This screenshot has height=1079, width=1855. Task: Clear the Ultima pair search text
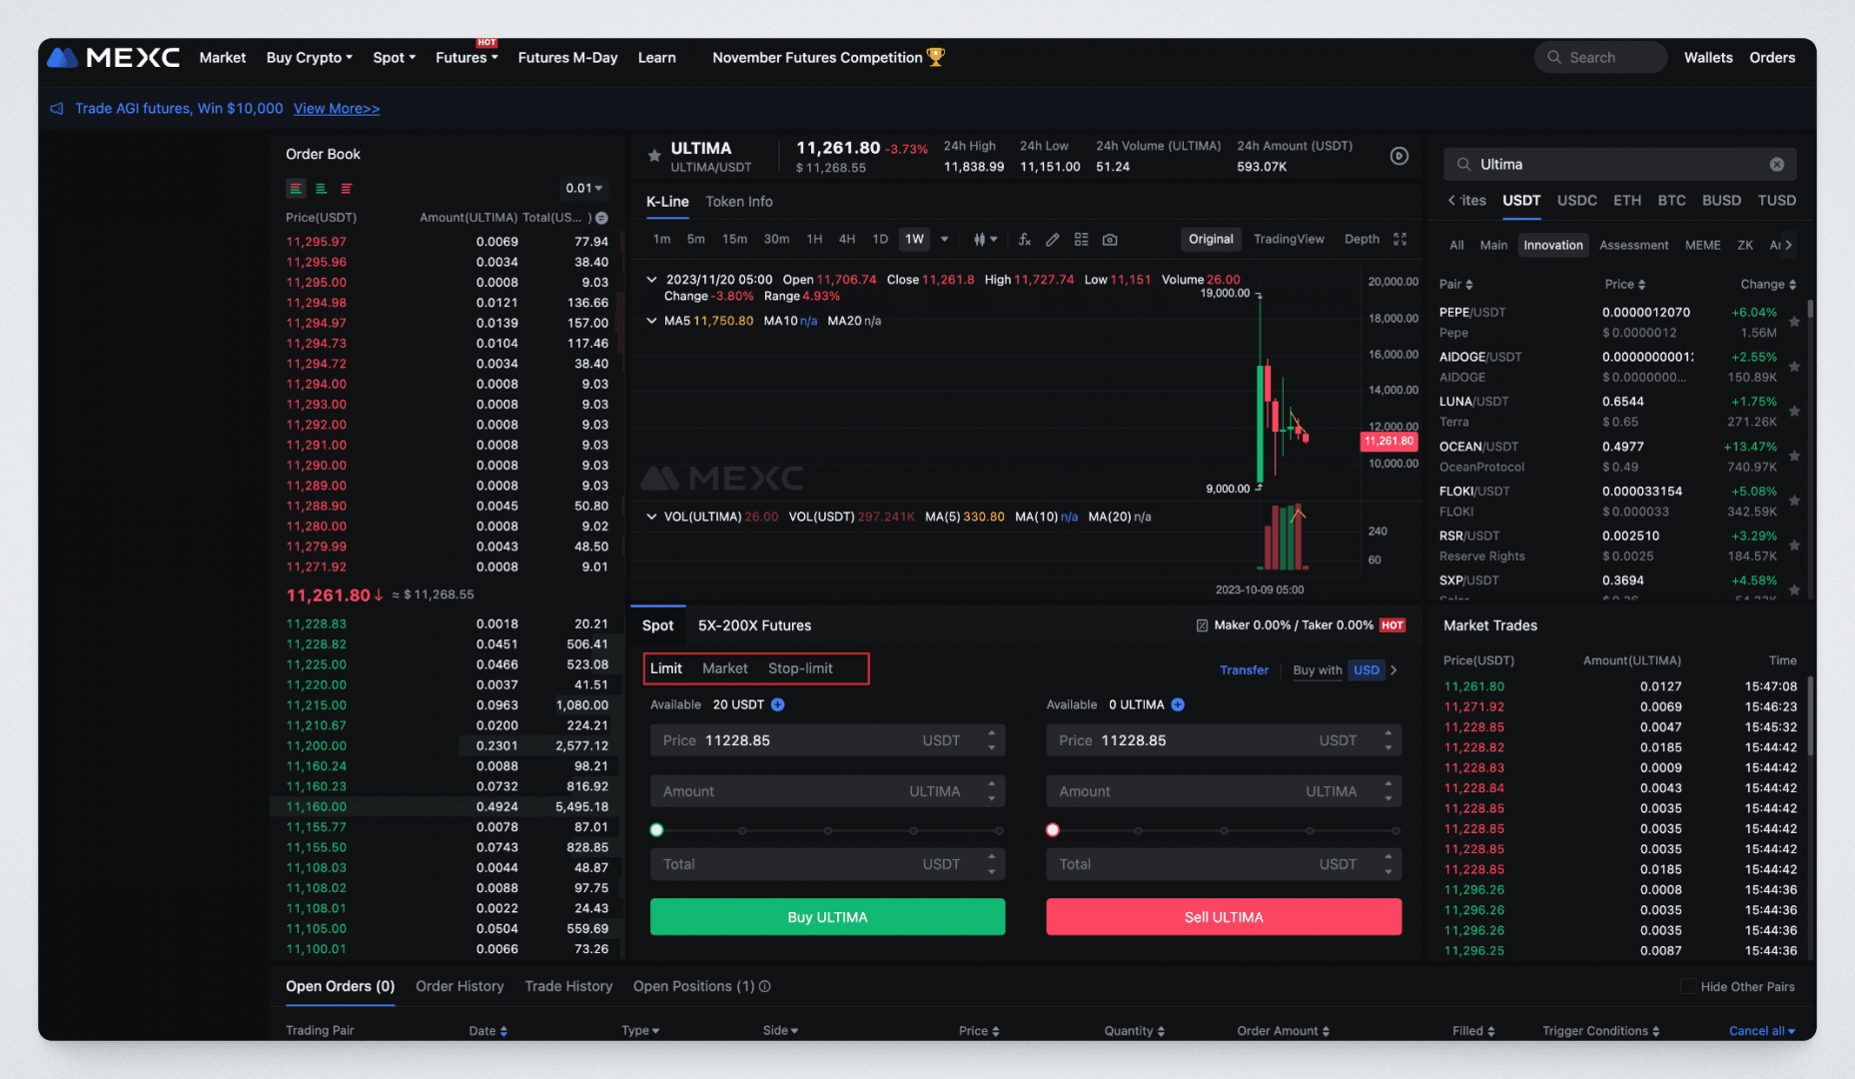pos(1776,165)
